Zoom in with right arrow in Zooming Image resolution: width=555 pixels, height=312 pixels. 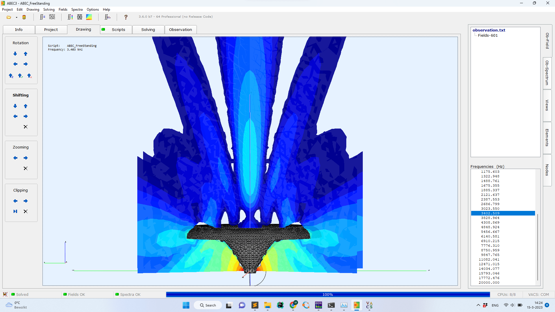26,158
